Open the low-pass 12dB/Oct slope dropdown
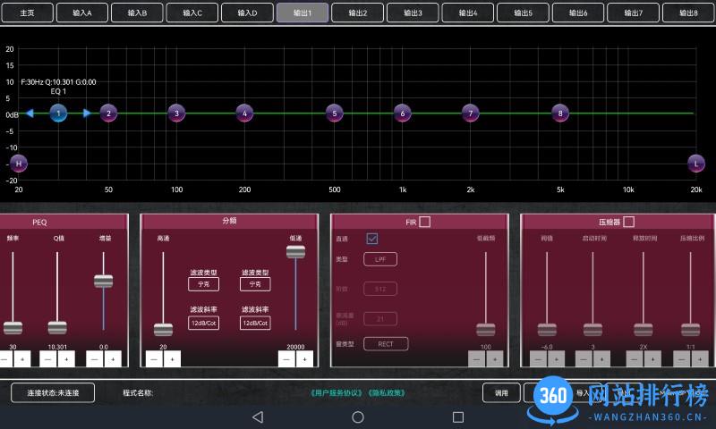Image resolution: width=716 pixels, height=429 pixels. [255, 323]
